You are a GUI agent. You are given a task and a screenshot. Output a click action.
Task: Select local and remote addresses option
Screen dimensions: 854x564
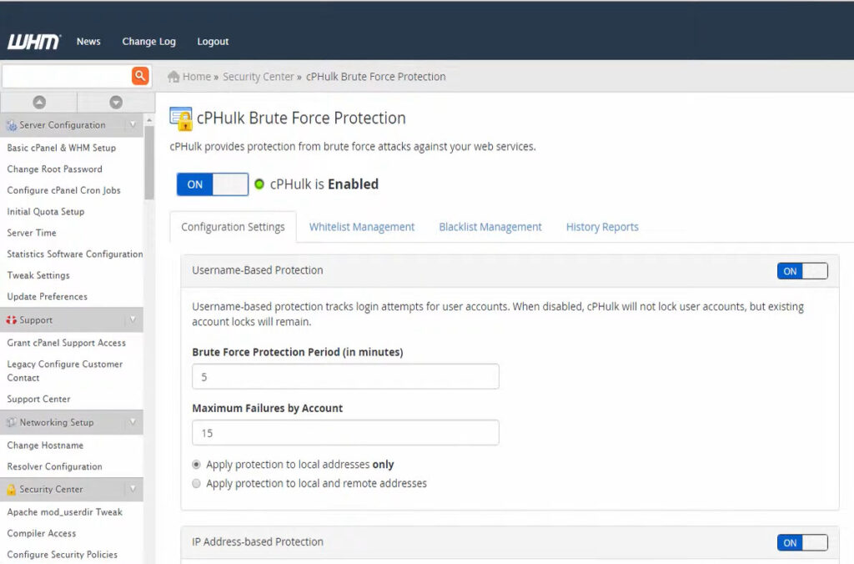point(197,484)
